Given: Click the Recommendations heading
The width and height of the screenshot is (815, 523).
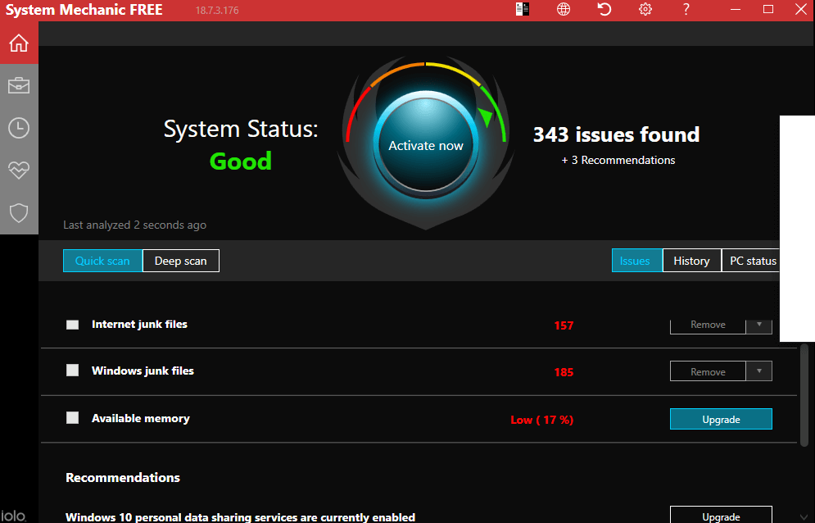Looking at the screenshot, I should coord(123,478).
